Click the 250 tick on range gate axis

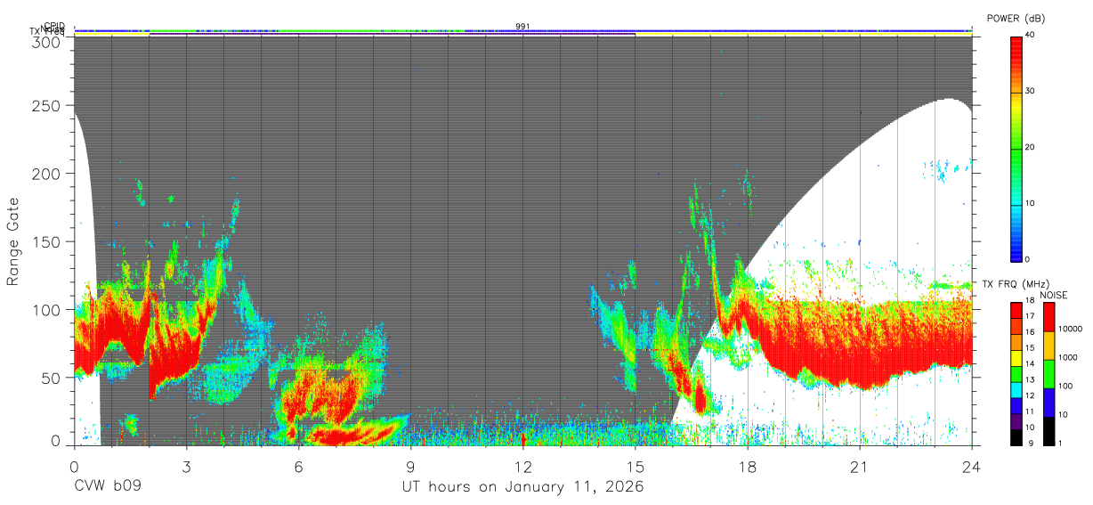click(x=47, y=106)
